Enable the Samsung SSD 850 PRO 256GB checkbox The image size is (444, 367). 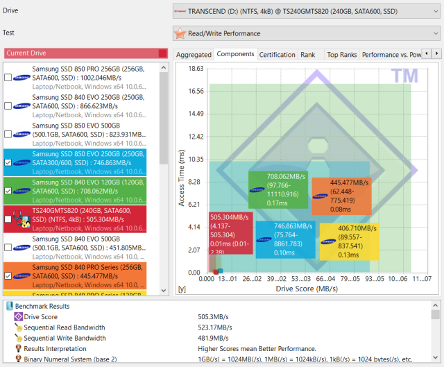8,78
